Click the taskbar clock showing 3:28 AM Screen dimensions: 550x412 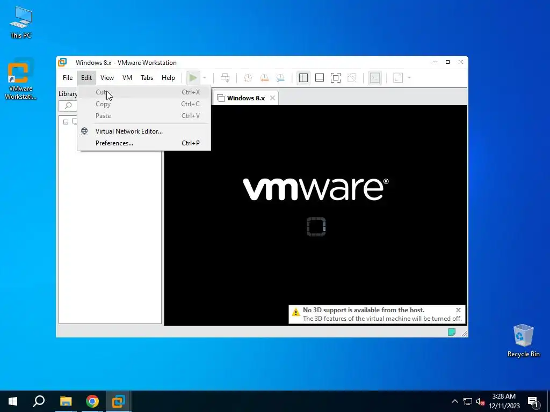point(504,401)
